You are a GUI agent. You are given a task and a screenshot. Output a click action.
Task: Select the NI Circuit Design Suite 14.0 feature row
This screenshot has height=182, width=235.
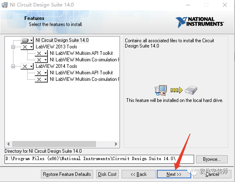pyautogui.click(x=62, y=40)
